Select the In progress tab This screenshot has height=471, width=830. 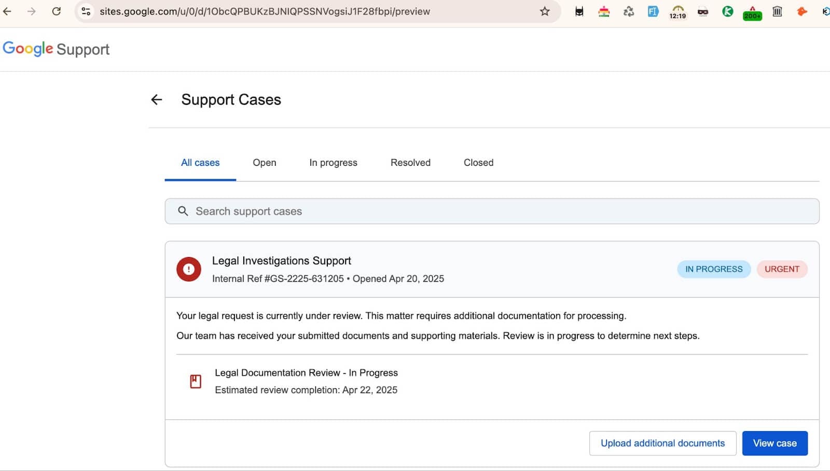[333, 163]
